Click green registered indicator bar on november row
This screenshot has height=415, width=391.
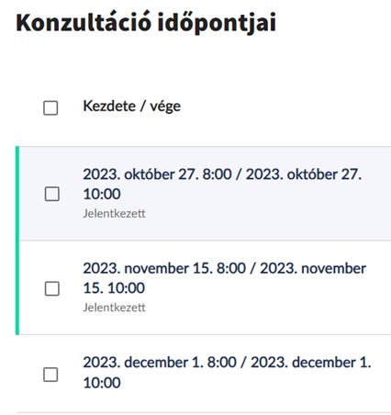[x=17, y=287]
